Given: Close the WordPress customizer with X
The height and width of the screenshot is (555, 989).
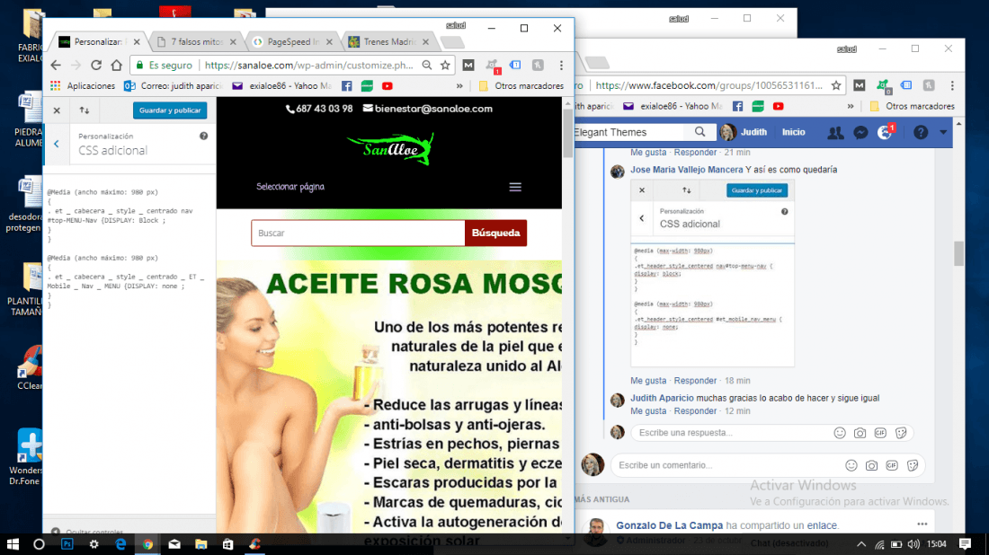Looking at the screenshot, I should [x=57, y=110].
